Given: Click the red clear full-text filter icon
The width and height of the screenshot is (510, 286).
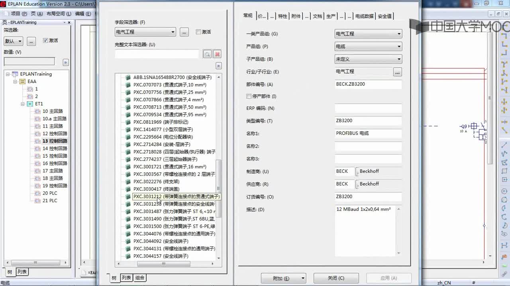Looking at the screenshot, I should tap(217, 54).
